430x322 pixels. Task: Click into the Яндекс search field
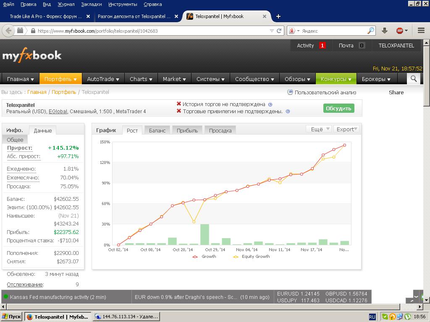click(x=333, y=31)
